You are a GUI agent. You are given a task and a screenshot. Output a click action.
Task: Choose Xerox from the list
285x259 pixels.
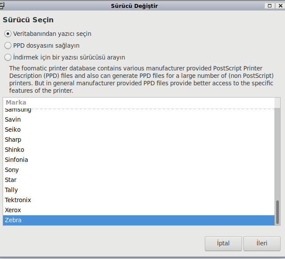[13, 210]
